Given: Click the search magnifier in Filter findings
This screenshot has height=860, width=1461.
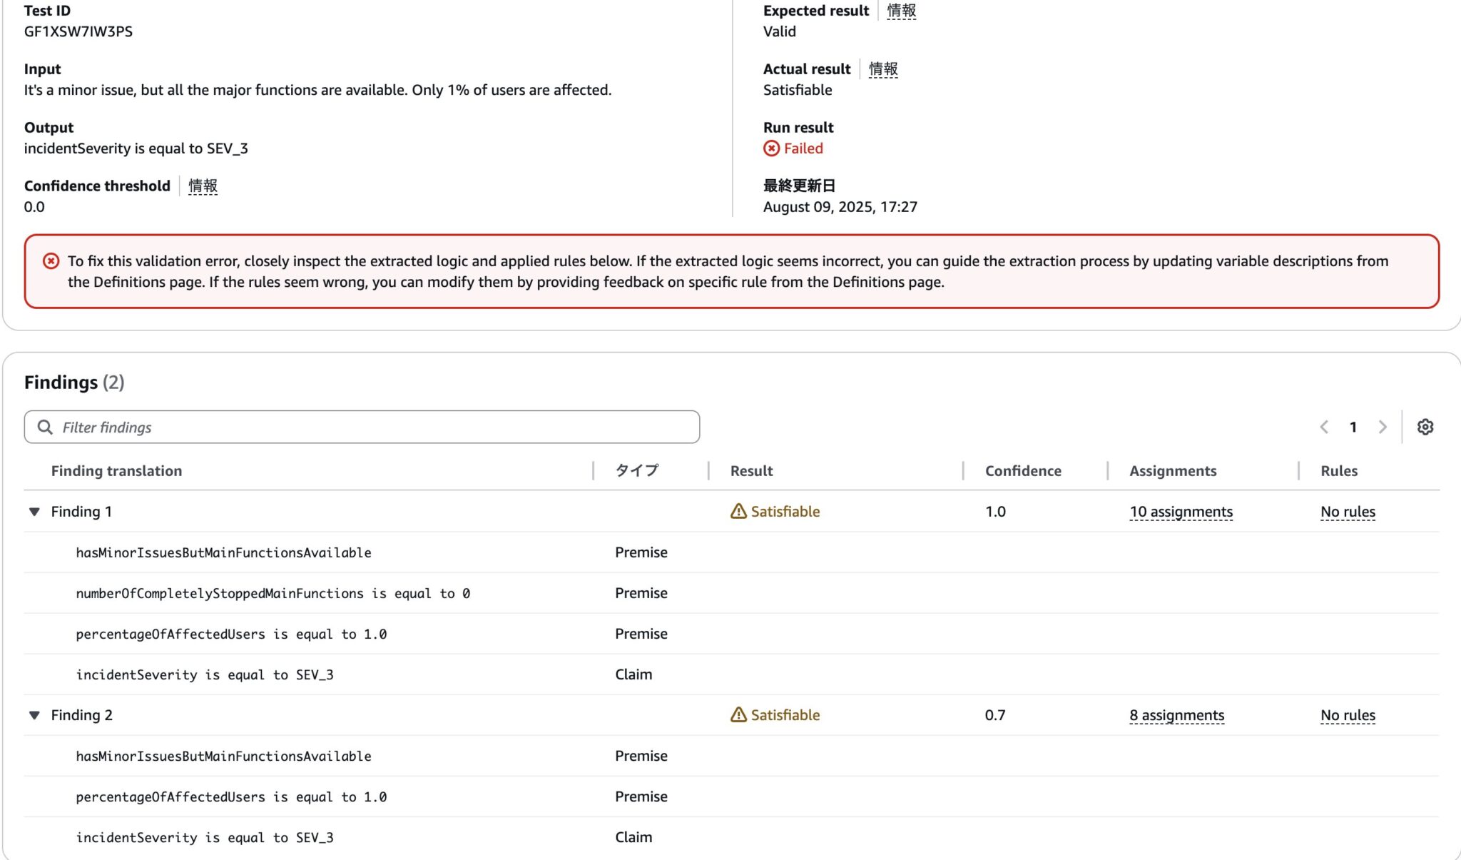Looking at the screenshot, I should 45,427.
